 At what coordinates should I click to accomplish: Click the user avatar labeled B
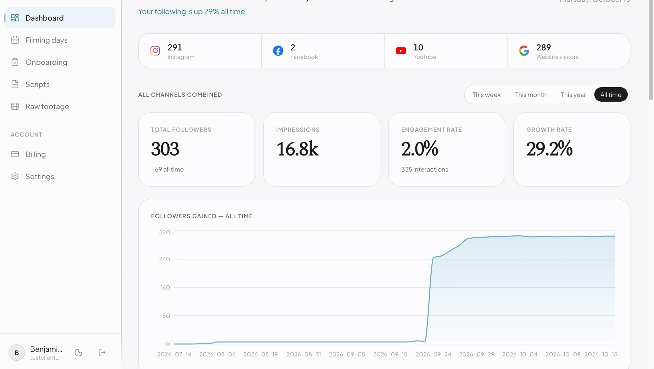coord(17,353)
